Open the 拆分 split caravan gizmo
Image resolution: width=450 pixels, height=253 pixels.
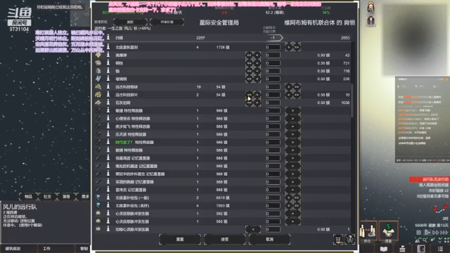[x=368, y=231]
